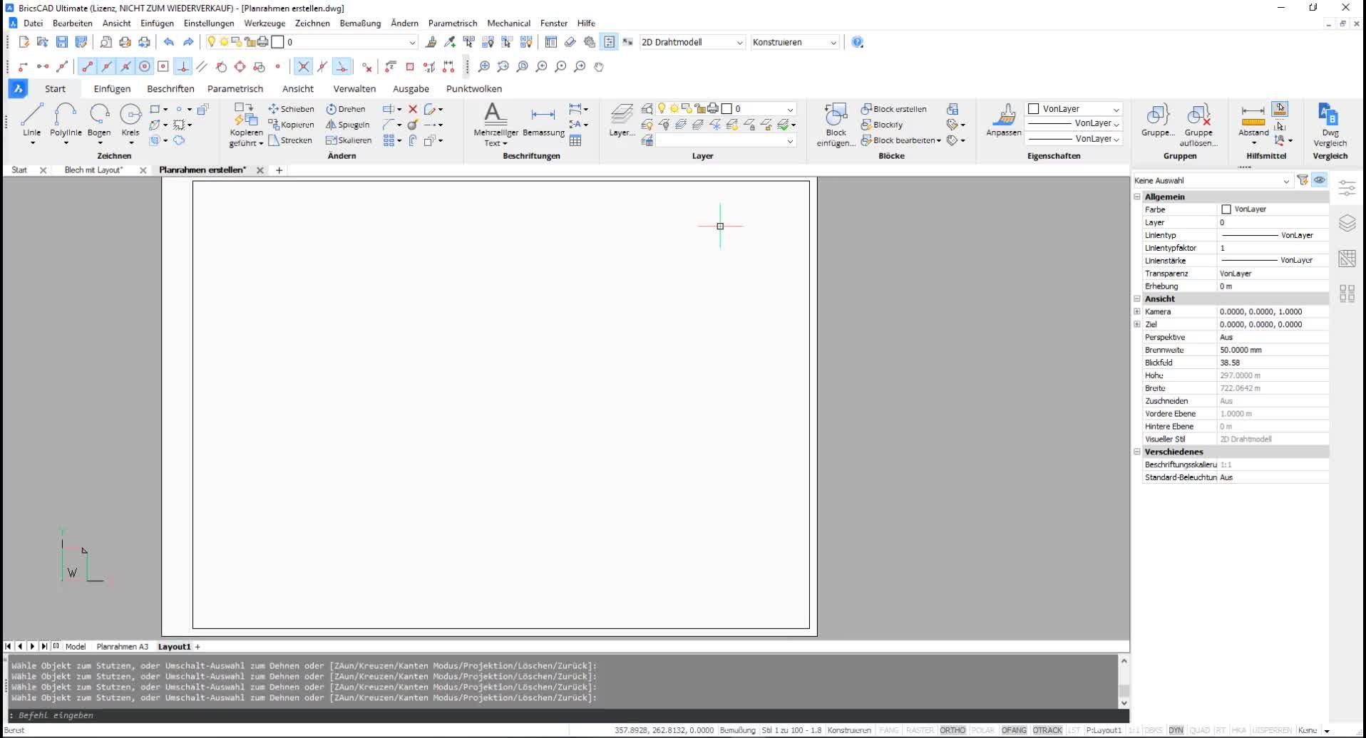Open the 2D Drahtmodell visual style dropdown

click(x=692, y=42)
